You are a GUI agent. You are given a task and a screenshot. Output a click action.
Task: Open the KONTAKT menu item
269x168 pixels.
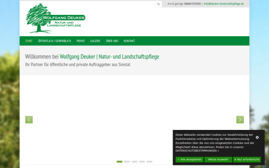[129, 41]
